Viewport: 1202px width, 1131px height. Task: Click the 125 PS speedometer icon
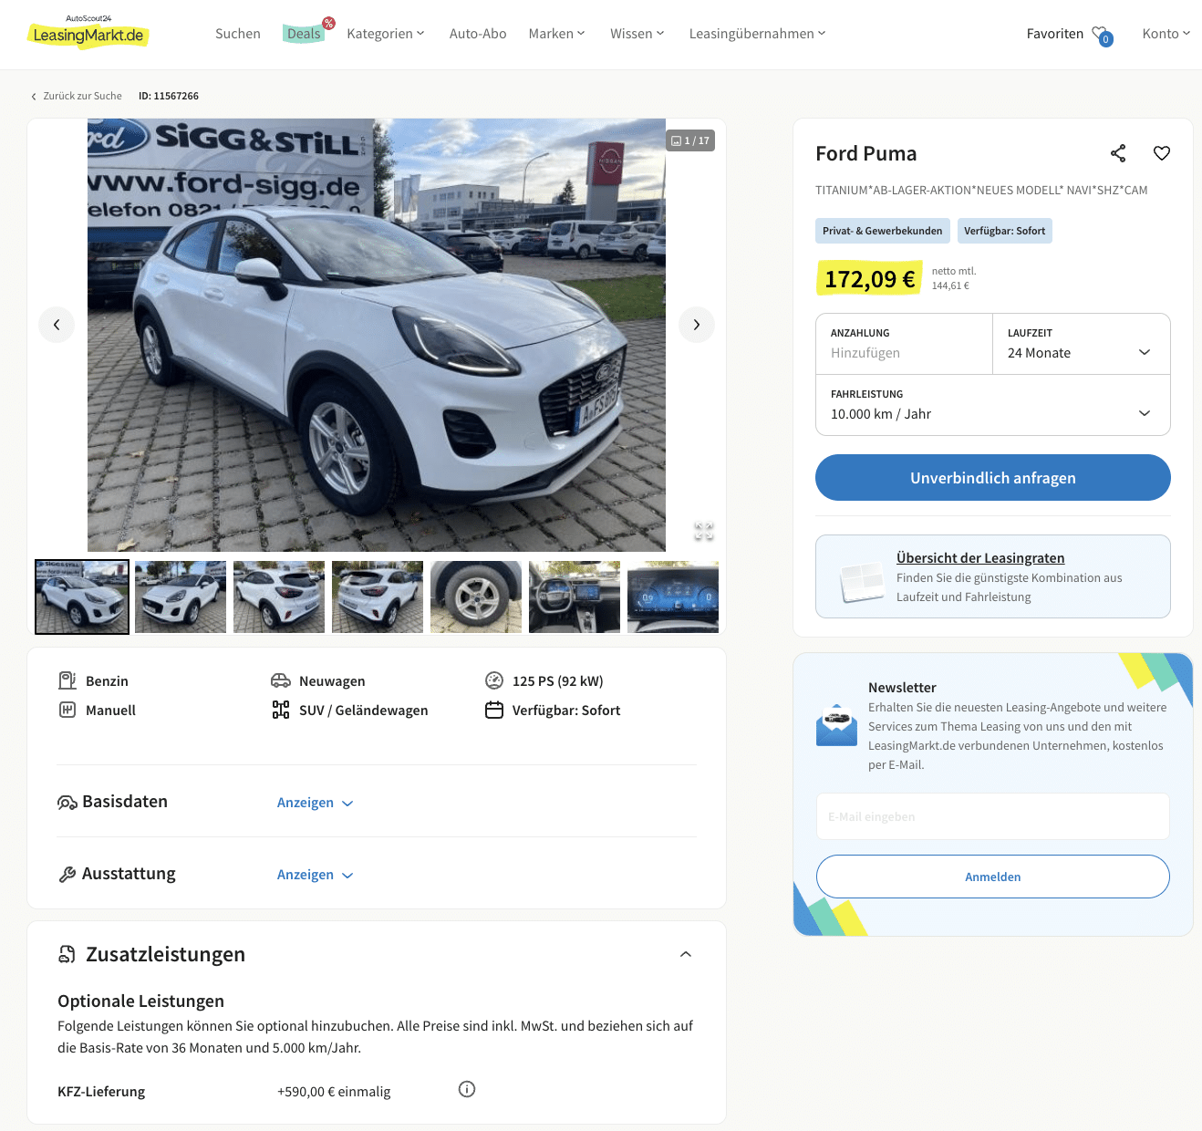[x=494, y=680]
